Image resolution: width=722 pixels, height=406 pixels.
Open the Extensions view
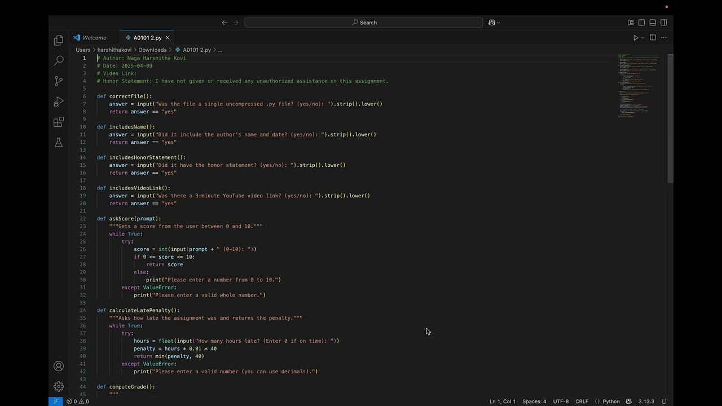pos(59,122)
